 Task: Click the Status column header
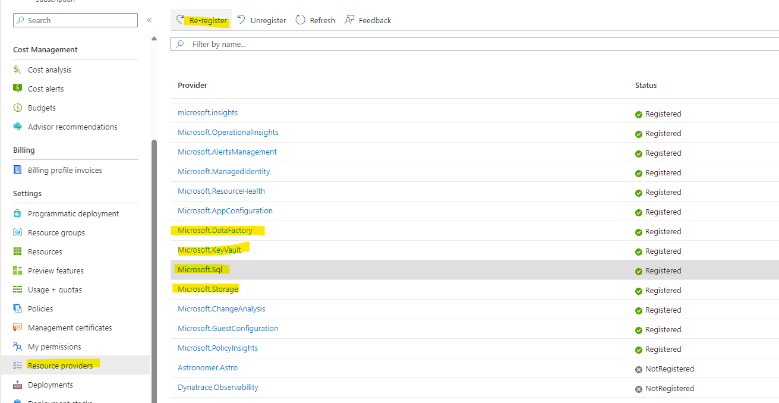tap(646, 85)
